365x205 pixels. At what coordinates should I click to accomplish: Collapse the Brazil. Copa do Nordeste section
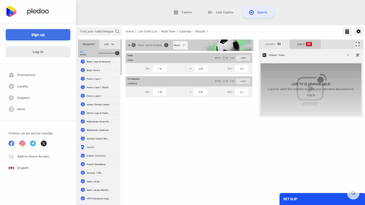[x=129, y=45]
